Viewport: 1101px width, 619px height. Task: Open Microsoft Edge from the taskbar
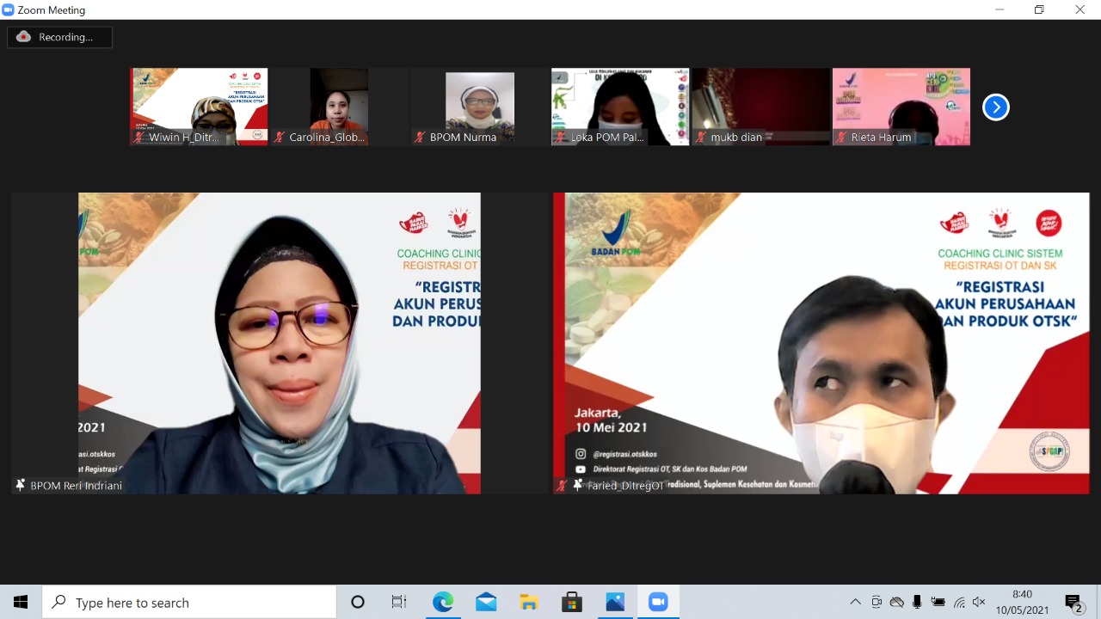tap(443, 603)
